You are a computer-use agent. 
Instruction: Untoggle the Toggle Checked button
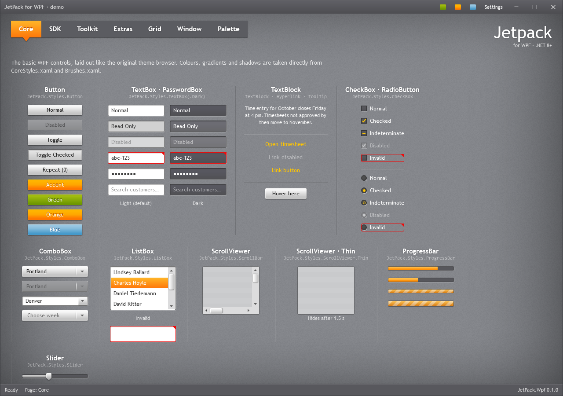pos(55,155)
